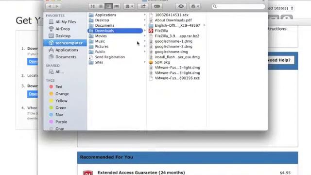Go forward with the Finder forward arrow

pyautogui.click(x=57, y=6)
